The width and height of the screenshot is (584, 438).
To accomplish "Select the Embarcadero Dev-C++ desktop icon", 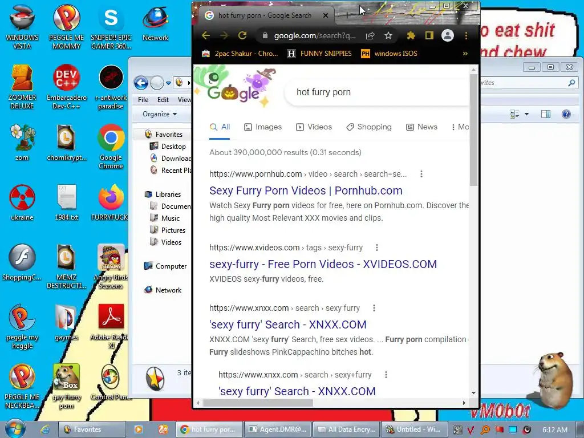I will (66, 87).
